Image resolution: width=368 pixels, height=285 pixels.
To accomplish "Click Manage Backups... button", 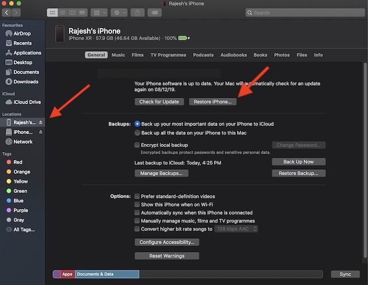I will 161,173.
